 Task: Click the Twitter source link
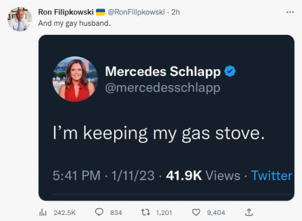click(x=271, y=176)
